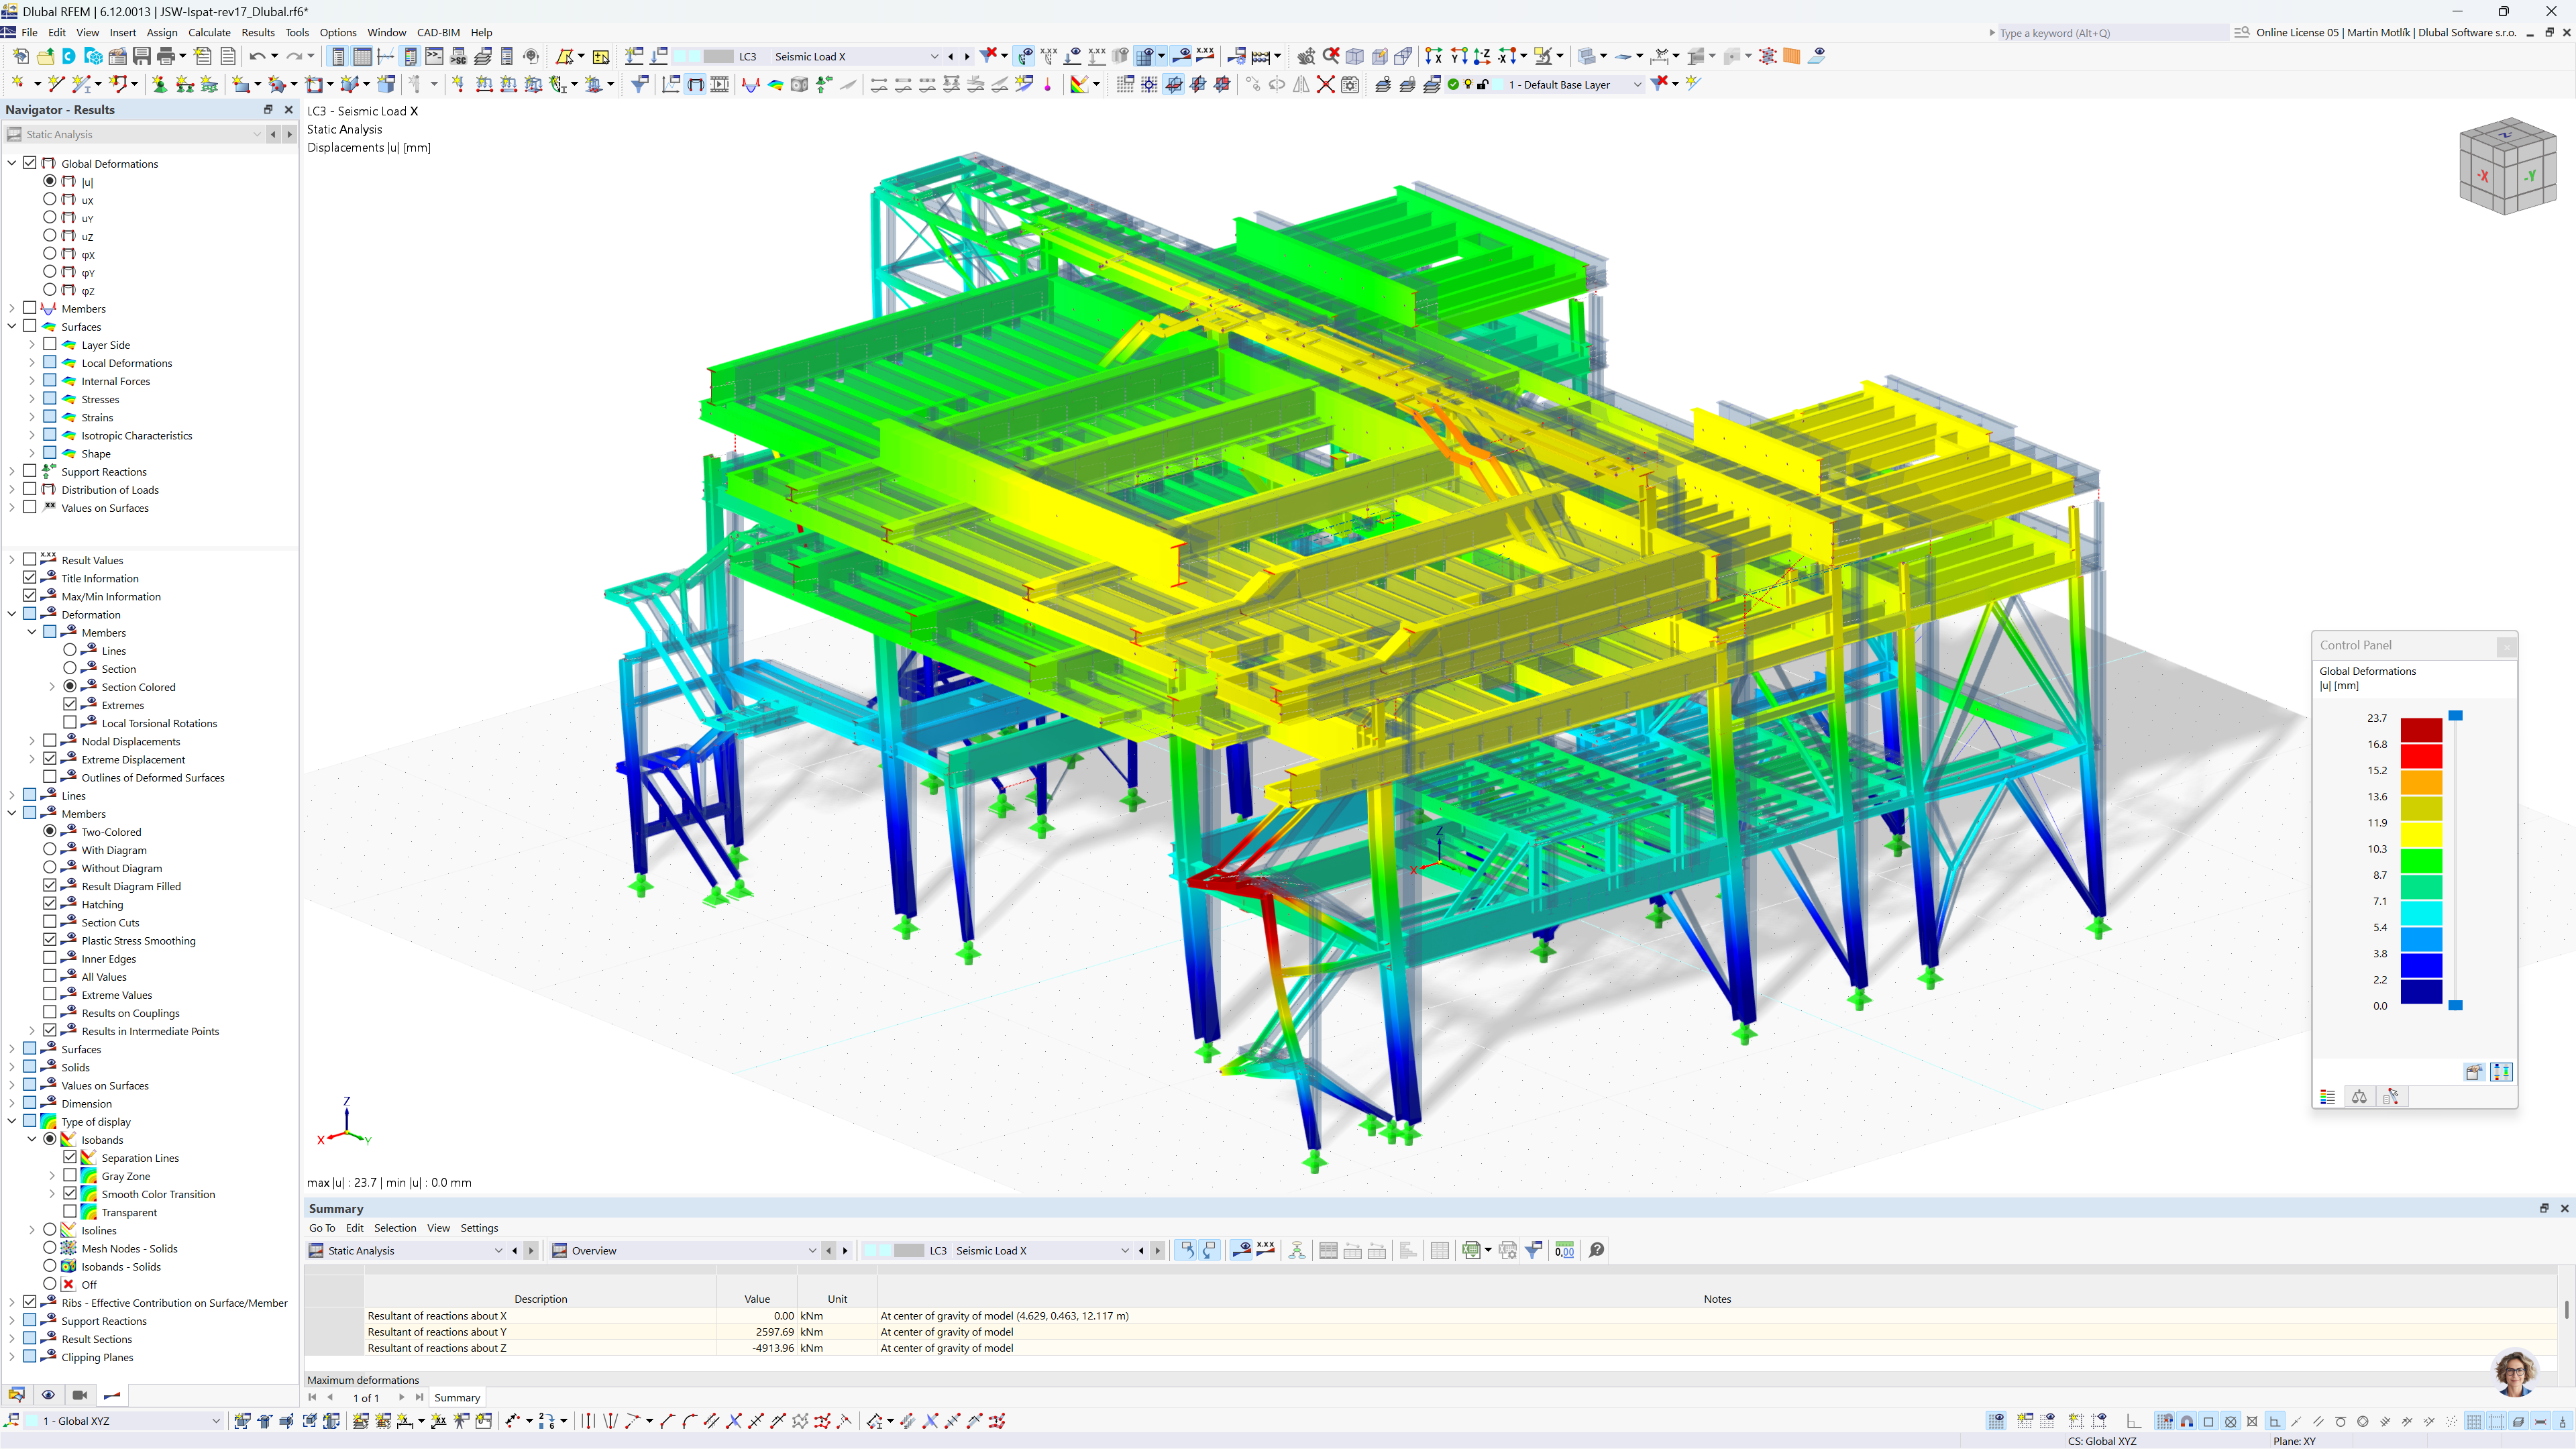Click the Go To link in Summary panel
Screen dimensions: 2576x1449
(x=322, y=1228)
